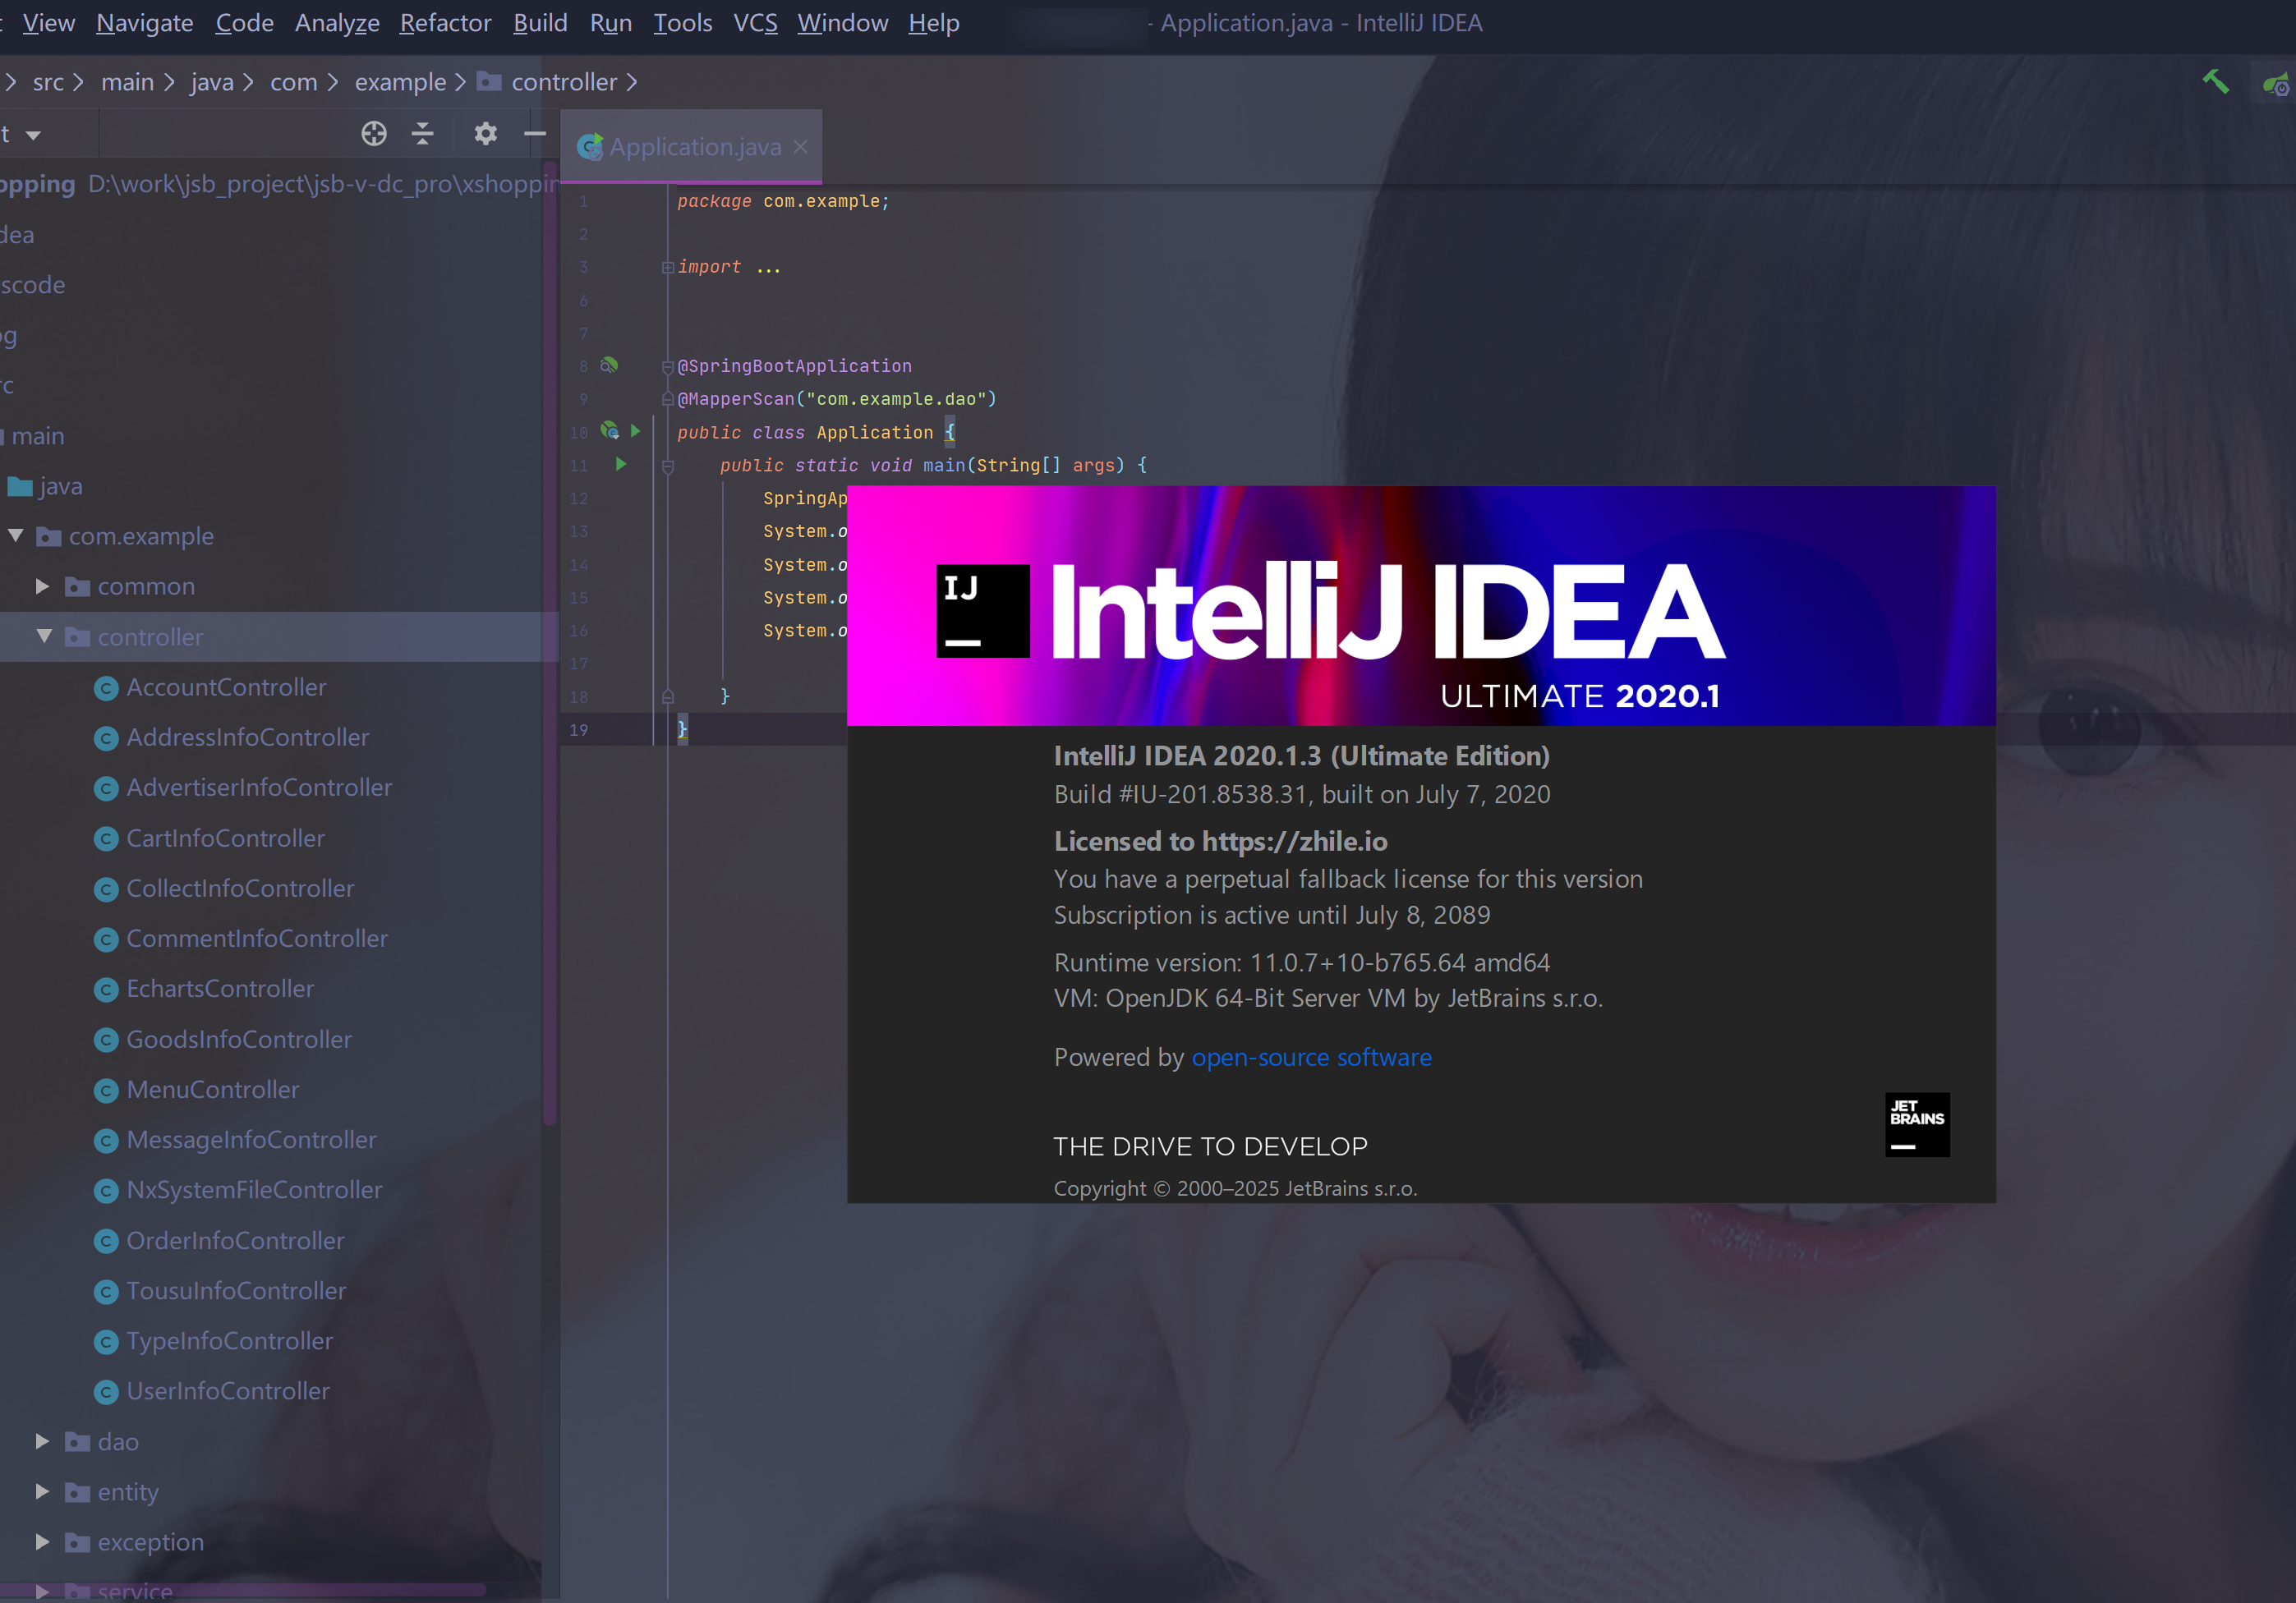Click the Build project hammer icon
The width and height of the screenshot is (2296, 1603).
2215,82
